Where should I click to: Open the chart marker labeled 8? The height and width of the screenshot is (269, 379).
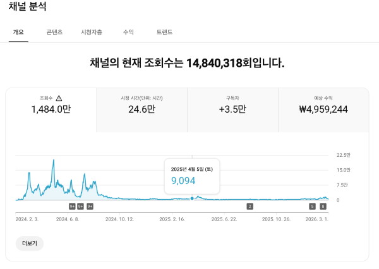tap(323, 206)
